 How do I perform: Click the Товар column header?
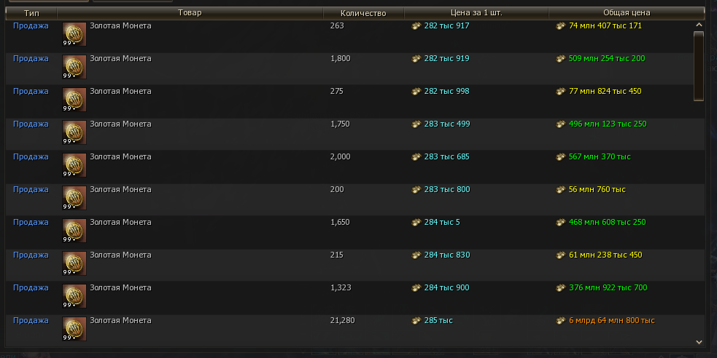[x=190, y=13]
